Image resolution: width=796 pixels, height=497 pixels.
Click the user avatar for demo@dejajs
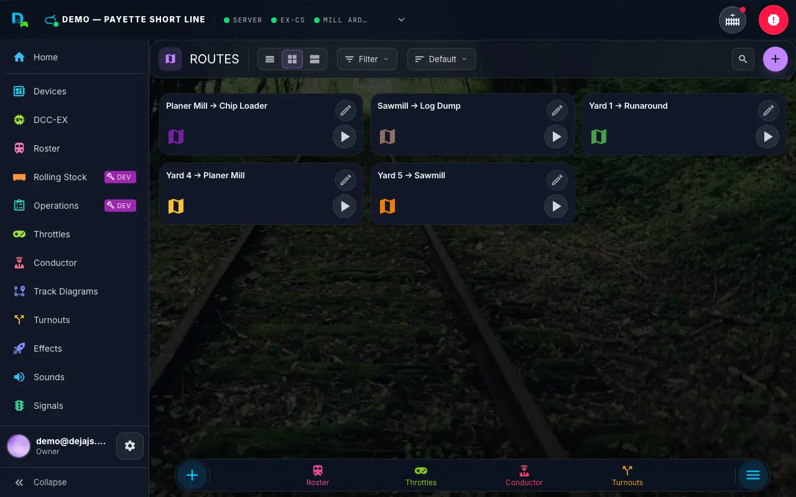click(19, 446)
